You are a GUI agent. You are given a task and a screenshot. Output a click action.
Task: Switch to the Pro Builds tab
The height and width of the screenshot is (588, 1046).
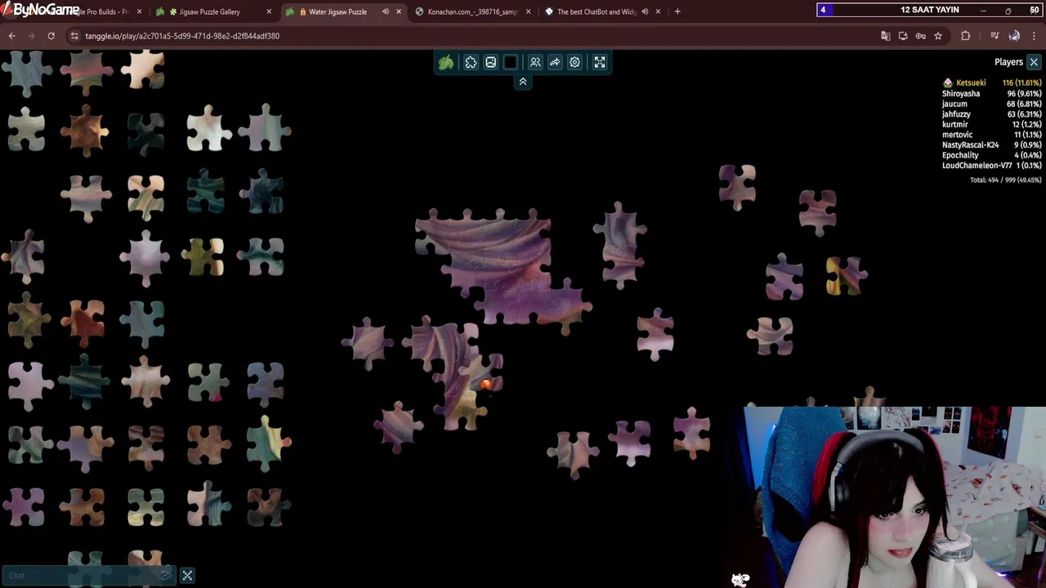(x=102, y=11)
